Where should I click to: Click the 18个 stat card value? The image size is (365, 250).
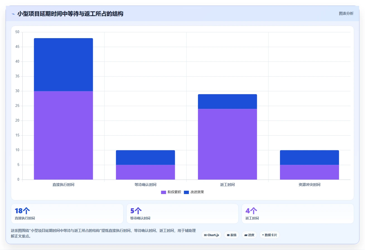coord(22,211)
